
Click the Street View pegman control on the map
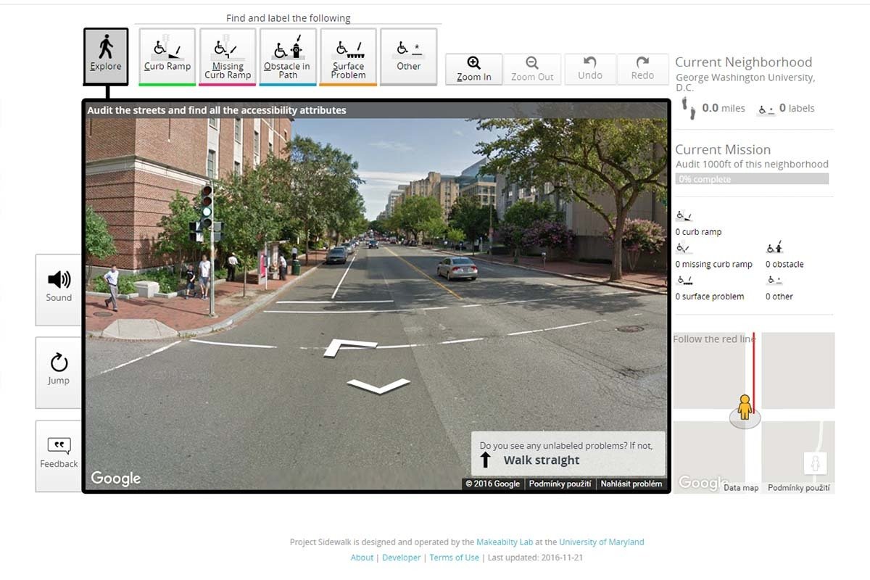815,463
